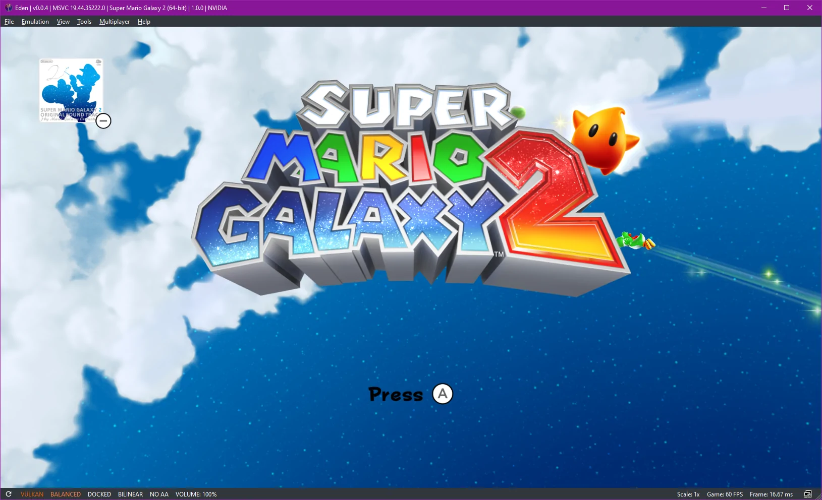Click the reload icon in status bar
Screen dimensions: 822x500
click(9, 494)
